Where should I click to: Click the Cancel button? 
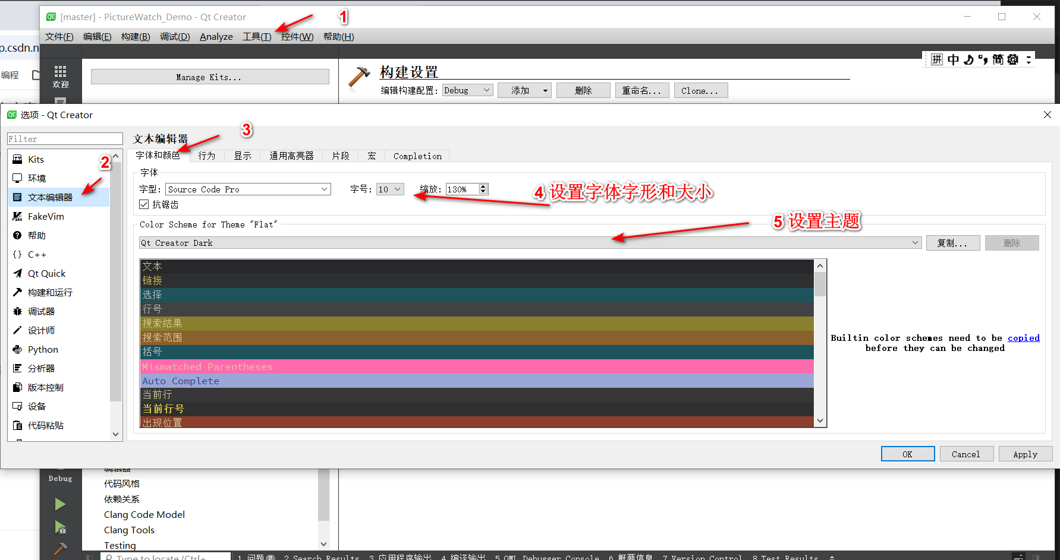[x=966, y=454]
